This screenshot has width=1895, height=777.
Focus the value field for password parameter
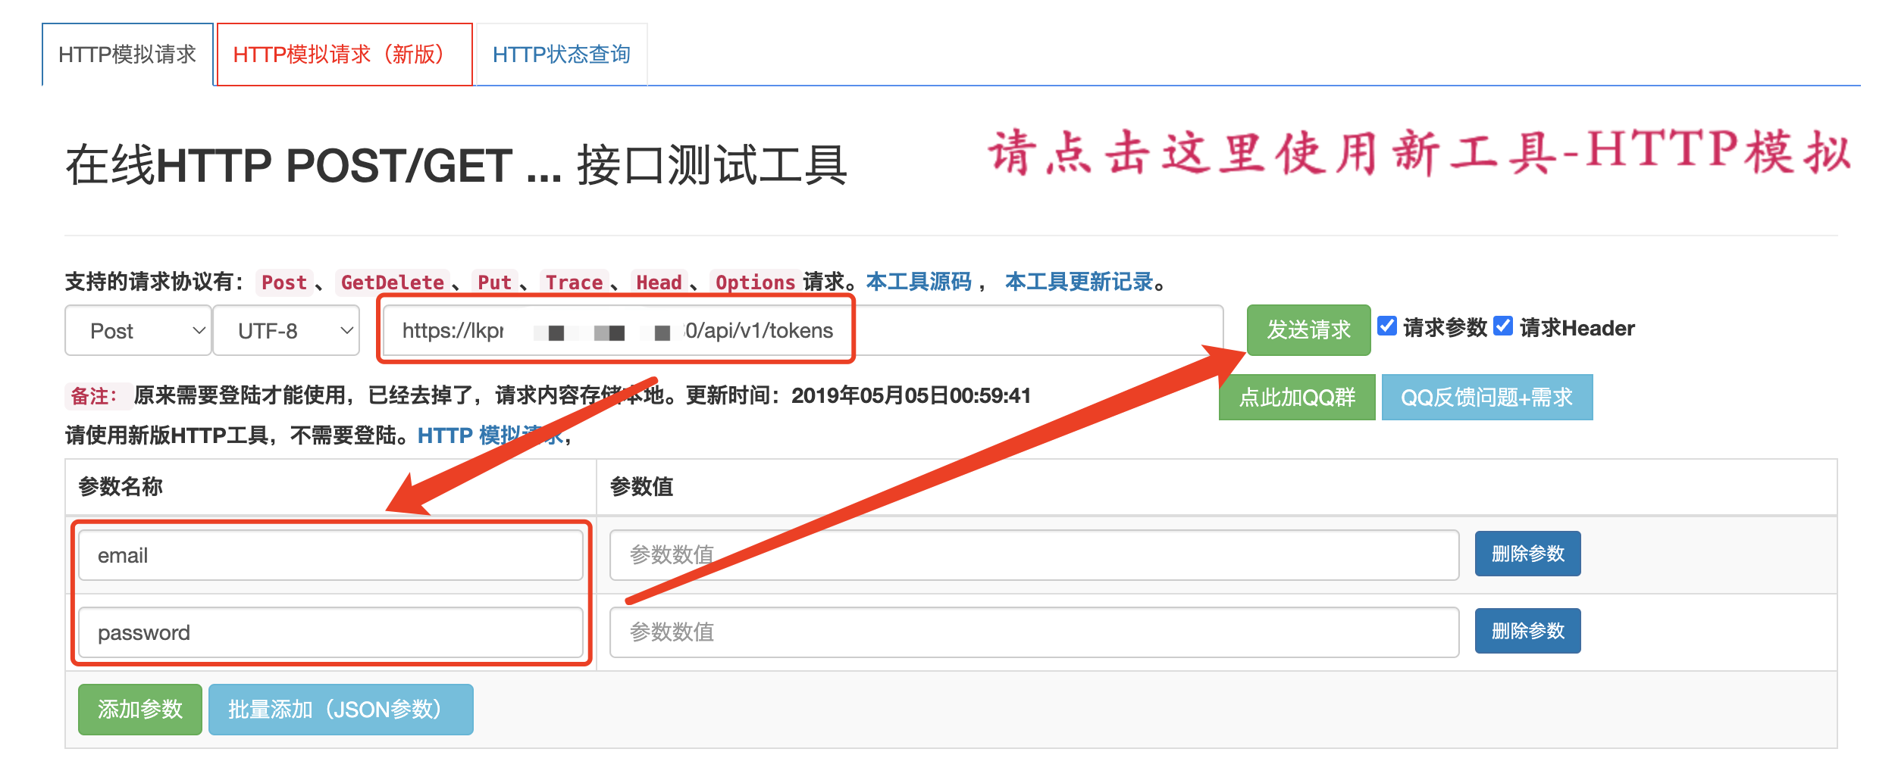[1034, 632]
